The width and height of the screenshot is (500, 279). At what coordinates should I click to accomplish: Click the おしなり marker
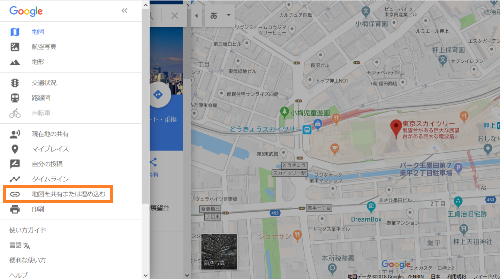coord(488,150)
